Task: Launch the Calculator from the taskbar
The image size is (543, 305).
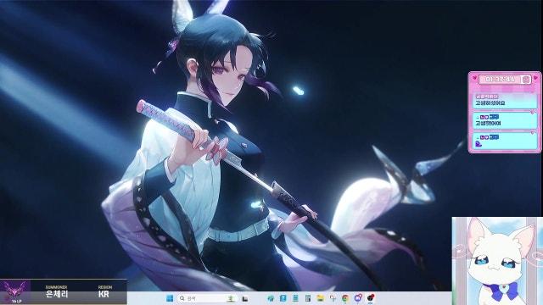Action: tap(308, 298)
